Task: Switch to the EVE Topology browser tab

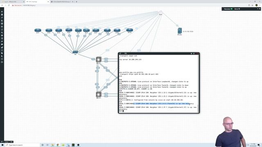Action: click(x=37, y=2)
